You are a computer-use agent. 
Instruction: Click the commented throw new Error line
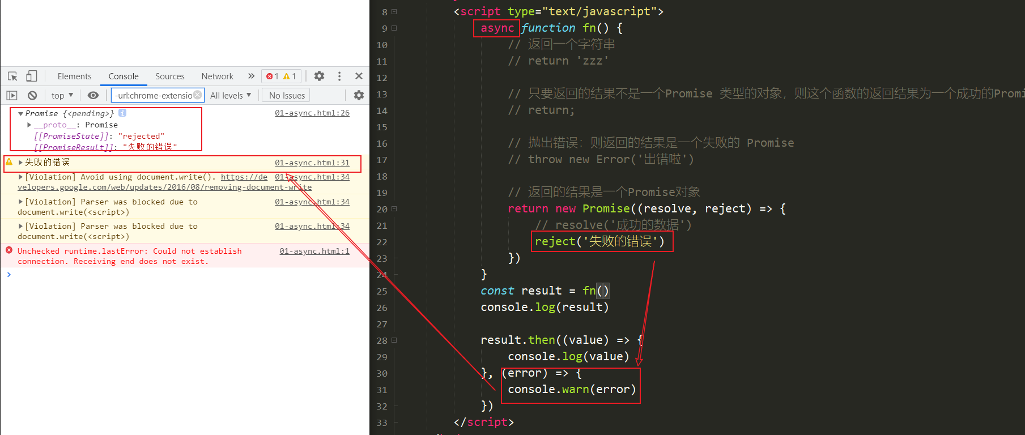click(601, 159)
